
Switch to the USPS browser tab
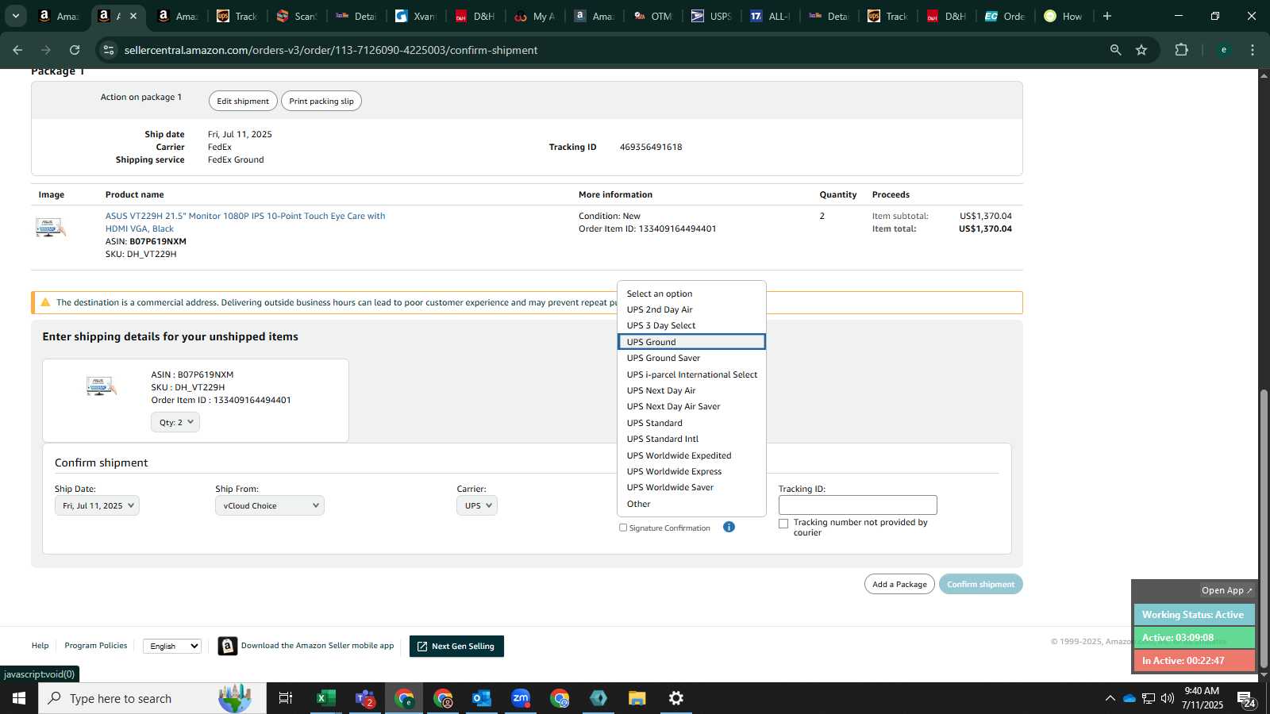pyautogui.click(x=711, y=16)
